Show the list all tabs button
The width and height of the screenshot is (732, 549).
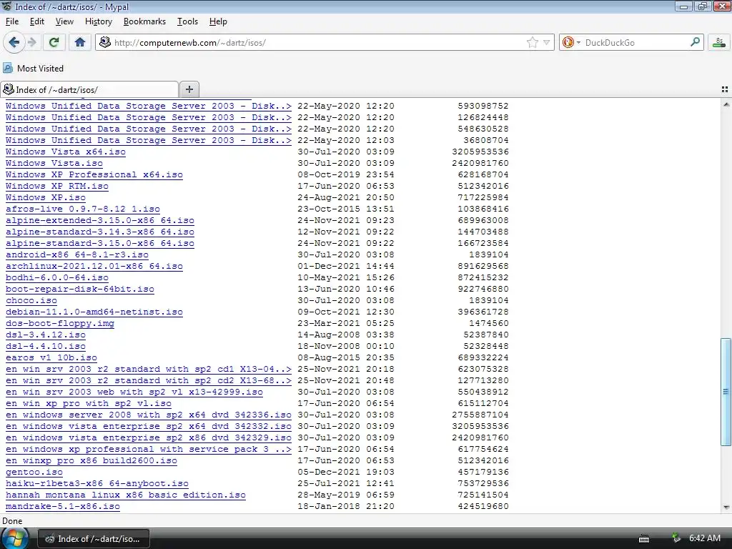[x=725, y=89]
